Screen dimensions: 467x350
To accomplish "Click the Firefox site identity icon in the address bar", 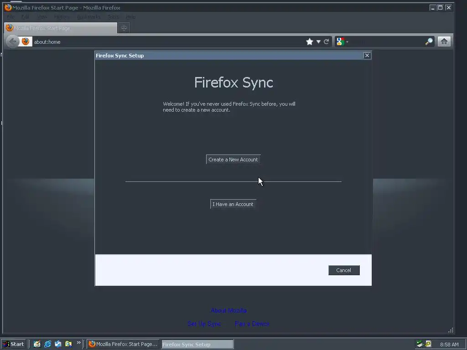I will [26, 41].
